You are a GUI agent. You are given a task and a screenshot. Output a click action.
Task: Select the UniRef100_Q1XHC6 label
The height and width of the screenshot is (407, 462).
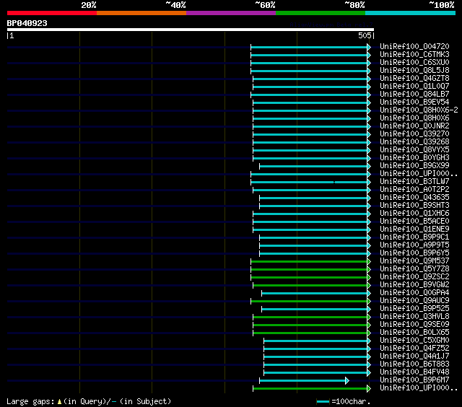tap(414, 214)
